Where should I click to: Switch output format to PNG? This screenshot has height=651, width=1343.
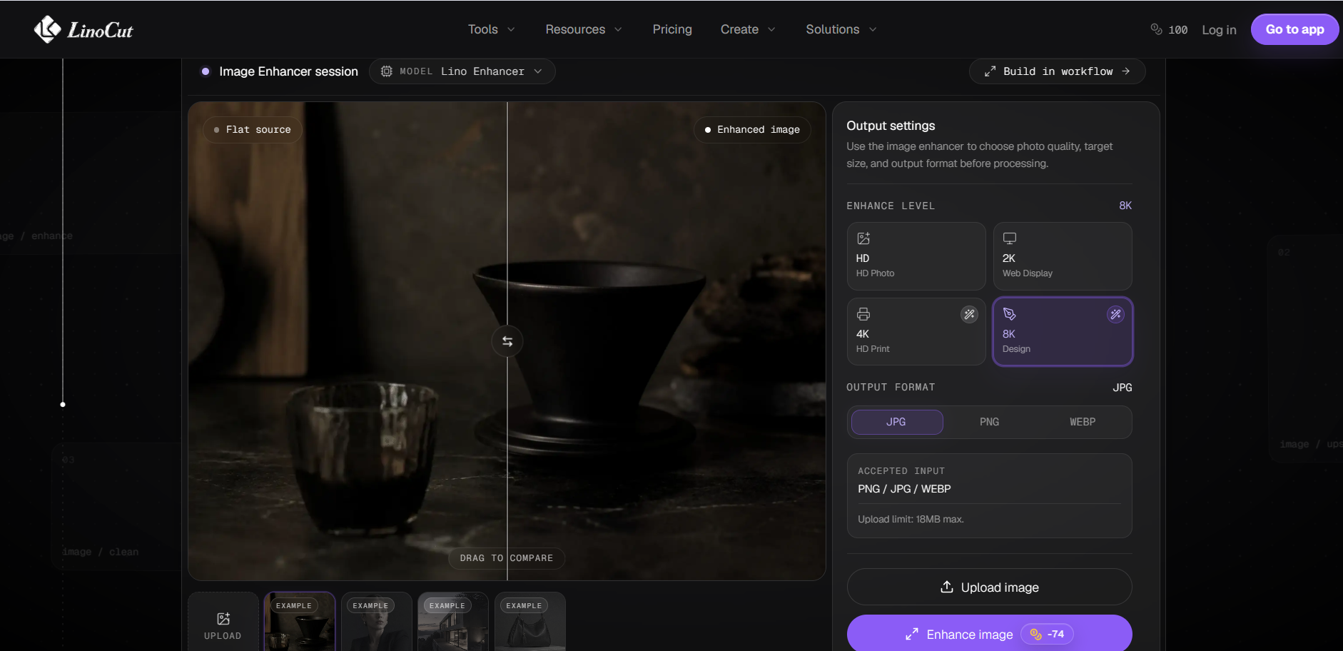pyautogui.click(x=989, y=422)
